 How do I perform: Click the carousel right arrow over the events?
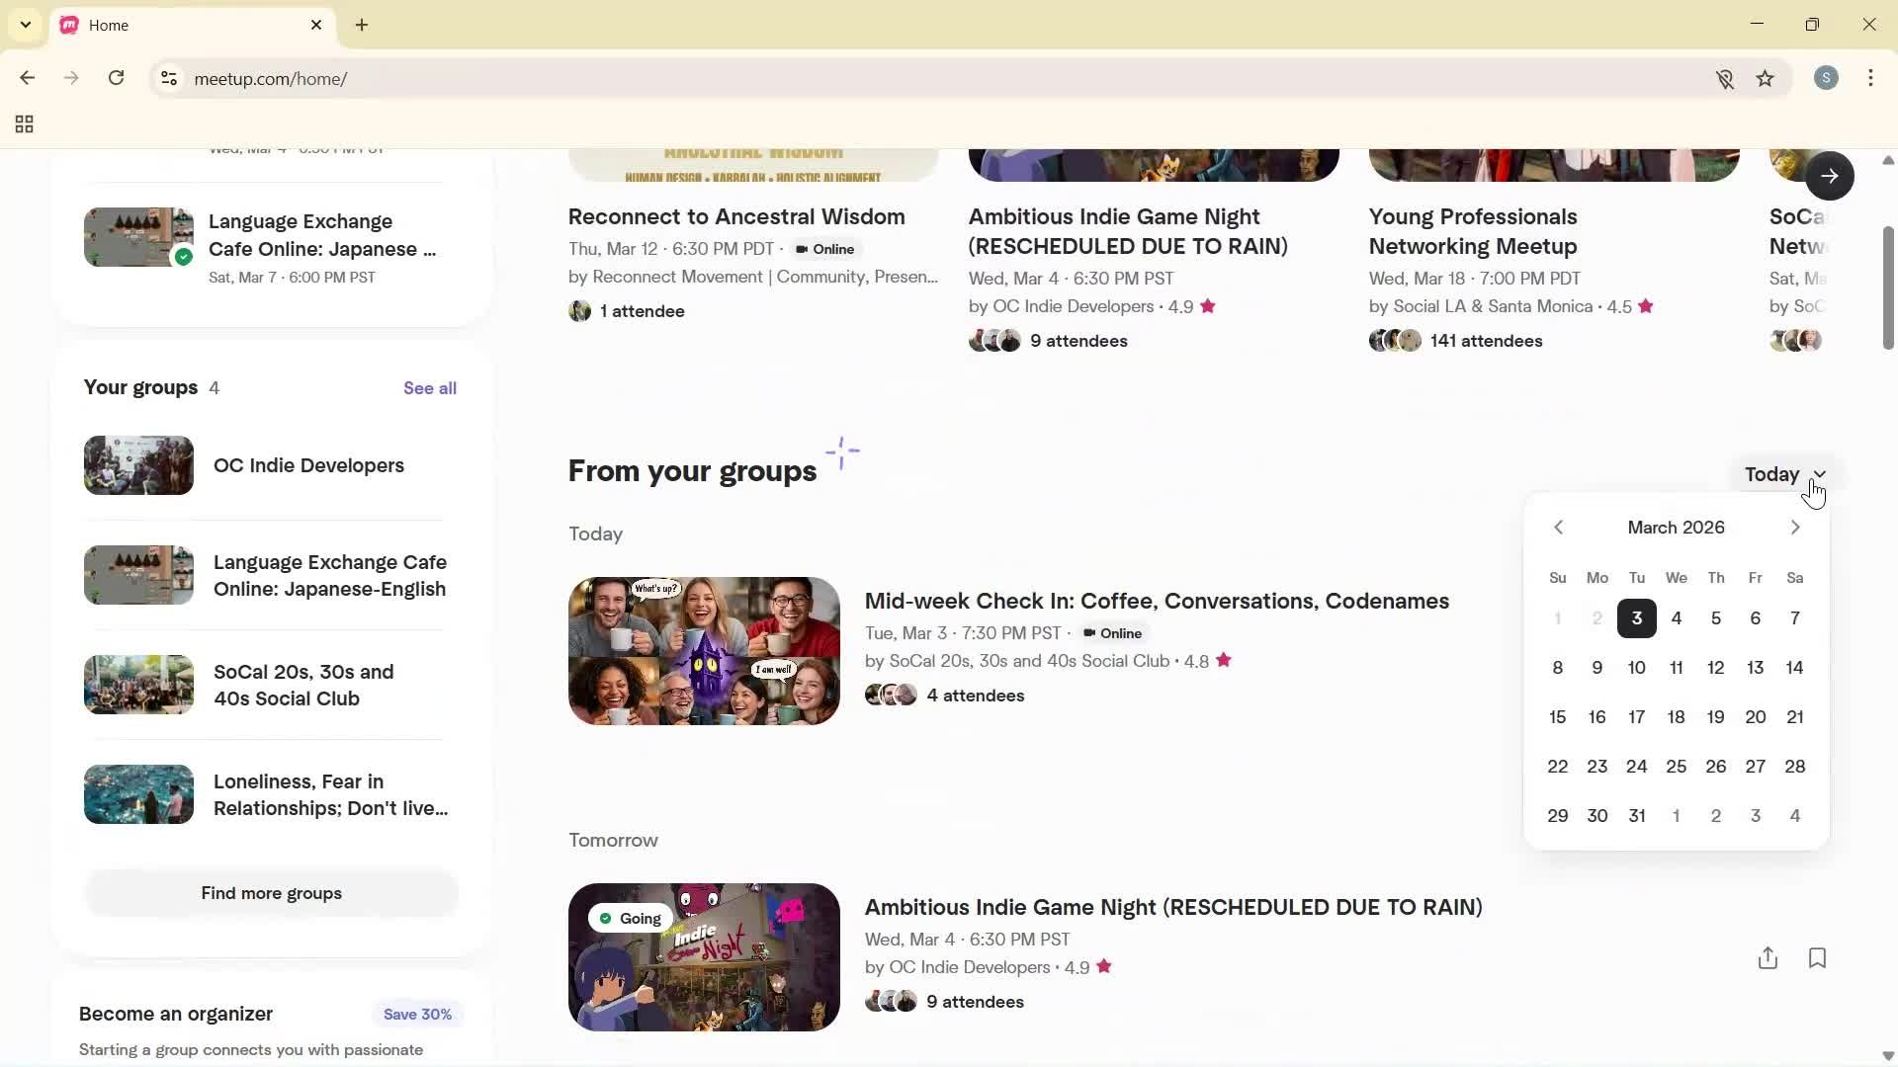click(x=1831, y=175)
